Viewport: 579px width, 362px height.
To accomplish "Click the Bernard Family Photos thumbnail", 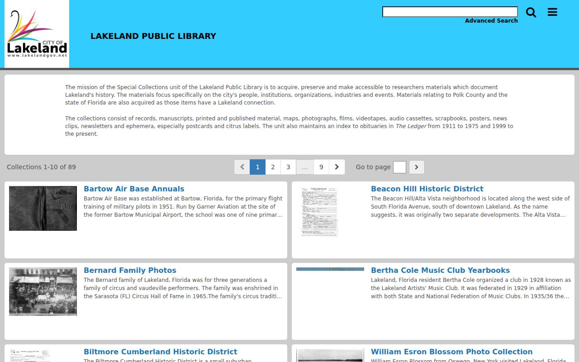I will coord(43,291).
